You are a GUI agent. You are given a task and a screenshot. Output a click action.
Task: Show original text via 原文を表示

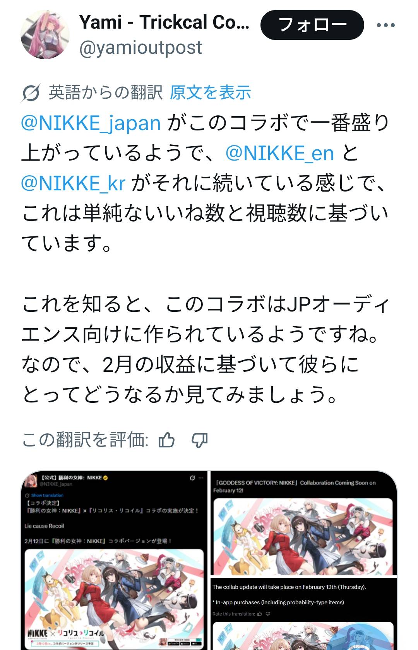211,93
